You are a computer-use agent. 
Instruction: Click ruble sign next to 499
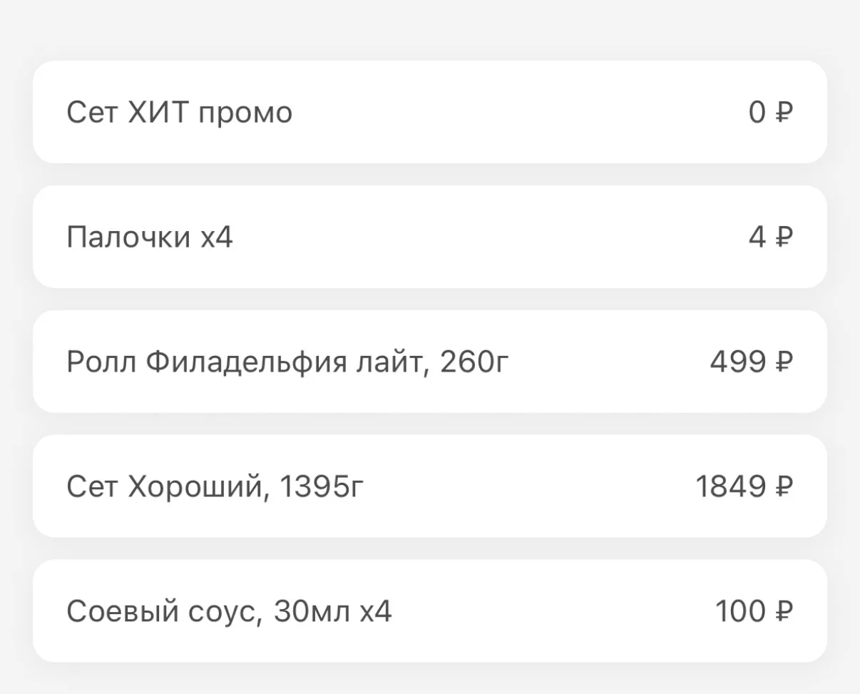[784, 362]
